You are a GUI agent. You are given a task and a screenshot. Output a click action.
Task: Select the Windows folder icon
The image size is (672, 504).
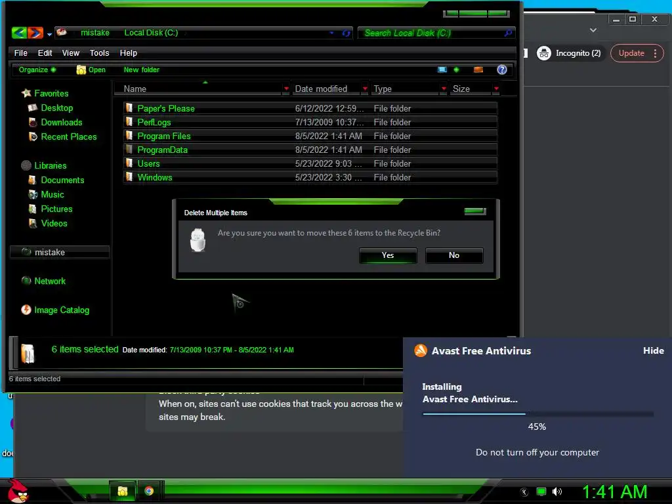click(129, 177)
